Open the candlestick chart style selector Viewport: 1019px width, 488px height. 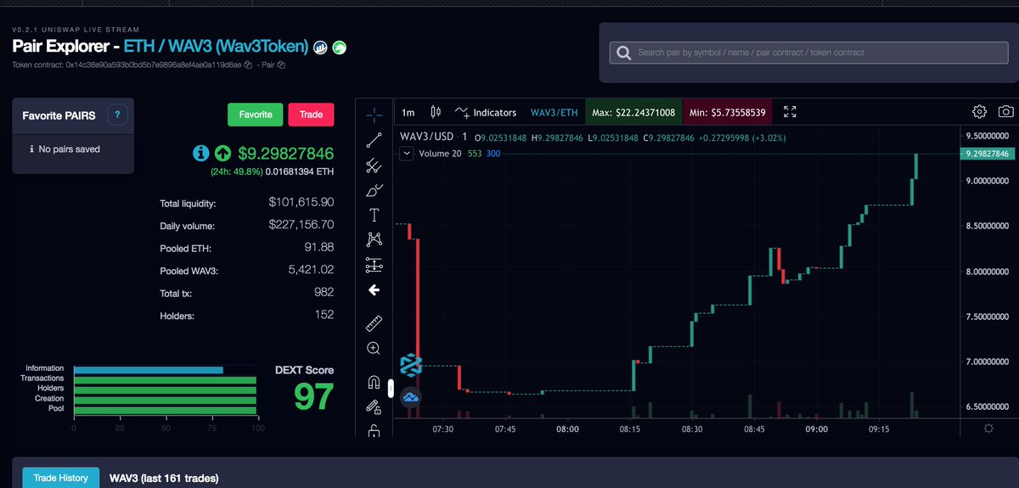coord(436,112)
